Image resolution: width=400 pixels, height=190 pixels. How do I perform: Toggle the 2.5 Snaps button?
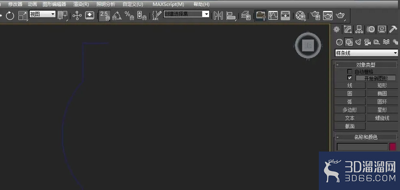[105, 15]
